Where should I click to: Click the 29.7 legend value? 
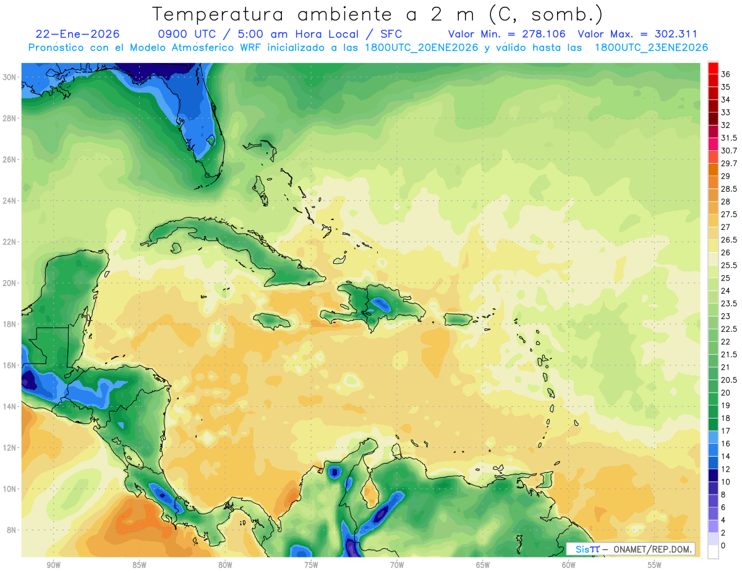pyautogui.click(x=729, y=163)
